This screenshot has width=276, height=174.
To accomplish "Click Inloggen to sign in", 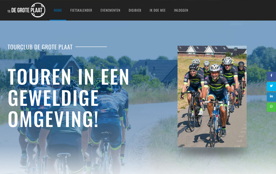I will [x=181, y=10].
